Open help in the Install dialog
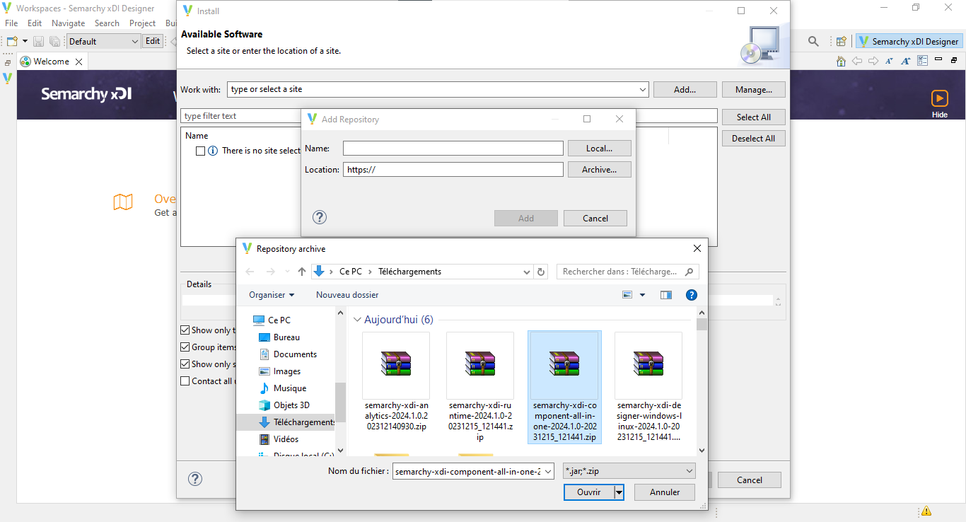This screenshot has width=966, height=522. 195,479
